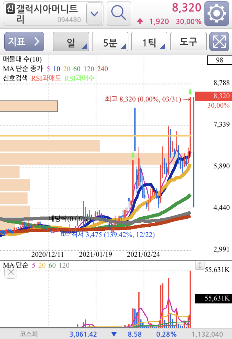Viewport: 232px width, 339px height.
Task: Click y-axis price 7,339
Action: [x=221, y=124]
